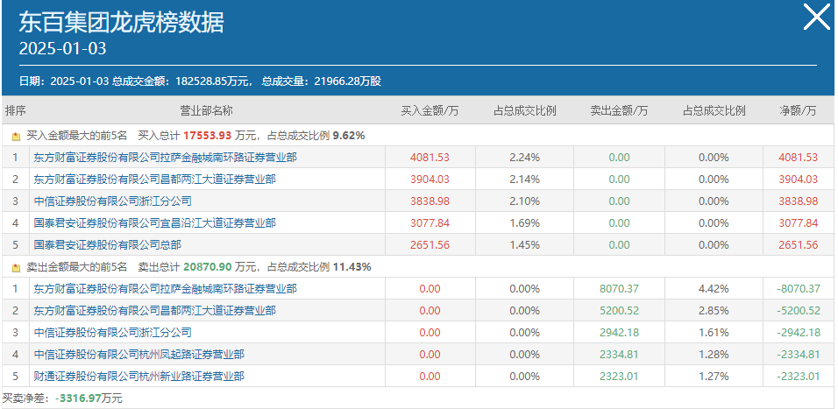Select the sell amount 2334.81 in 卖出金额 column
The height and width of the screenshot is (409, 838).
tap(619, 355)
